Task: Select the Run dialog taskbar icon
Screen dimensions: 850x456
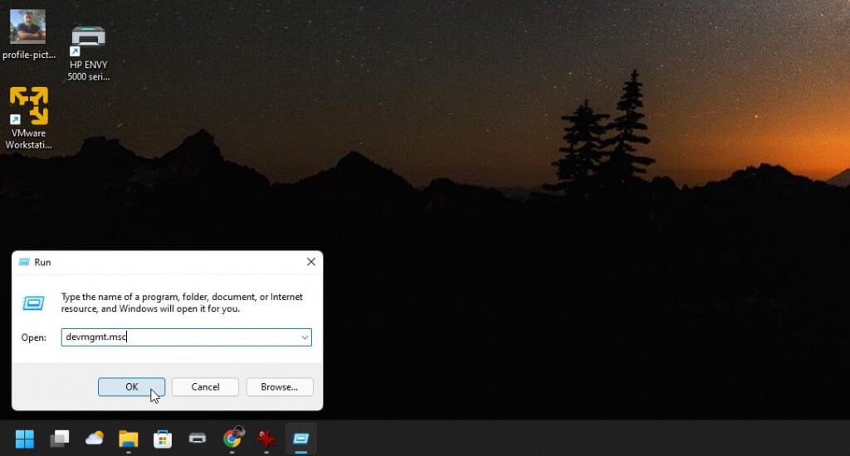Action: 300,439
